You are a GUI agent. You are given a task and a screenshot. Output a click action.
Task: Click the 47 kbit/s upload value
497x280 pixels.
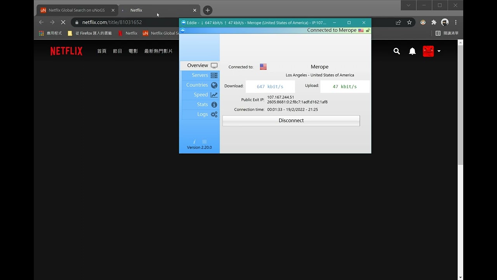(344, 86)
